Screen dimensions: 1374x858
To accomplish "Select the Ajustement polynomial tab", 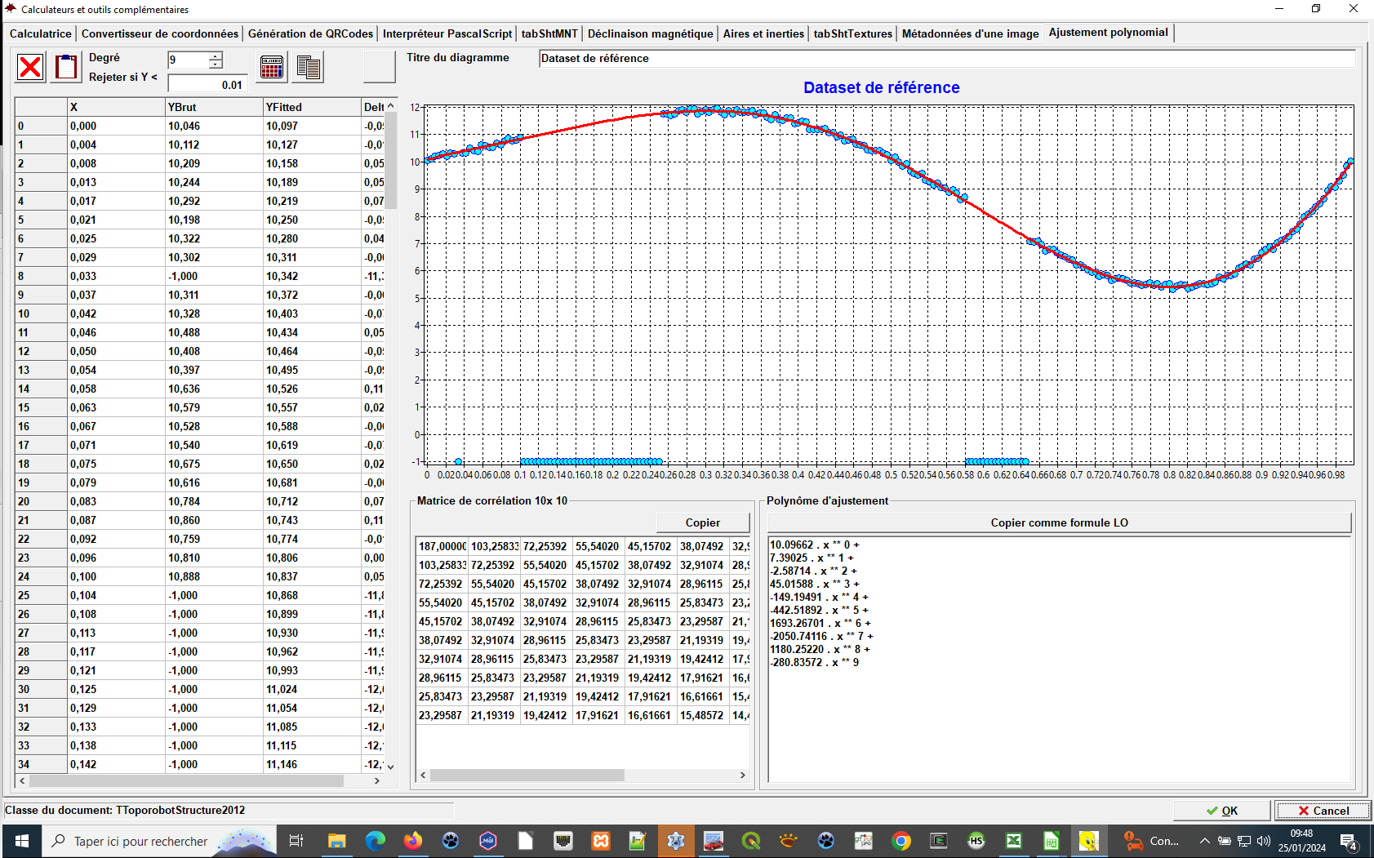I will [1109, 33].
